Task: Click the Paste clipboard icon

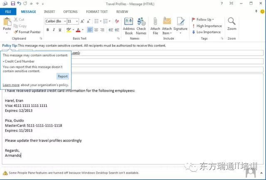Action: tap(7, 22)
